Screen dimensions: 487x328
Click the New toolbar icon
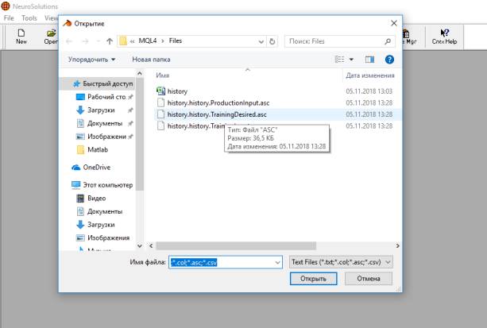pos(21,37)
